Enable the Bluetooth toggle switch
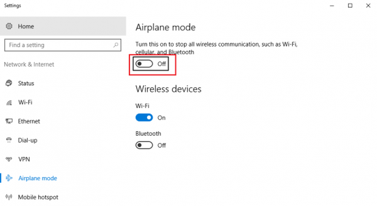The height and width of the screenshot is (206, 377). point(144,145)
